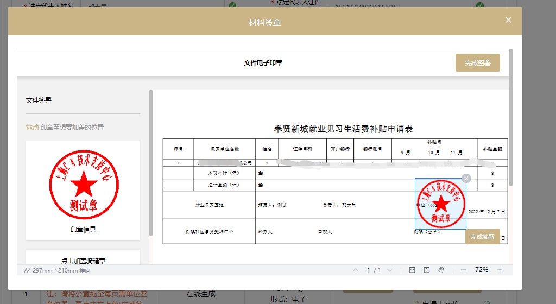Click the 72% zoom level field

click(x=482, y=270)
